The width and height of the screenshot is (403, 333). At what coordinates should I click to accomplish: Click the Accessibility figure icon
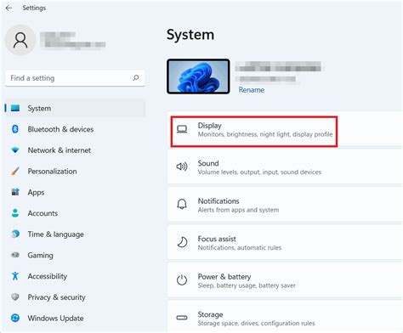click(x=15, y=276)
